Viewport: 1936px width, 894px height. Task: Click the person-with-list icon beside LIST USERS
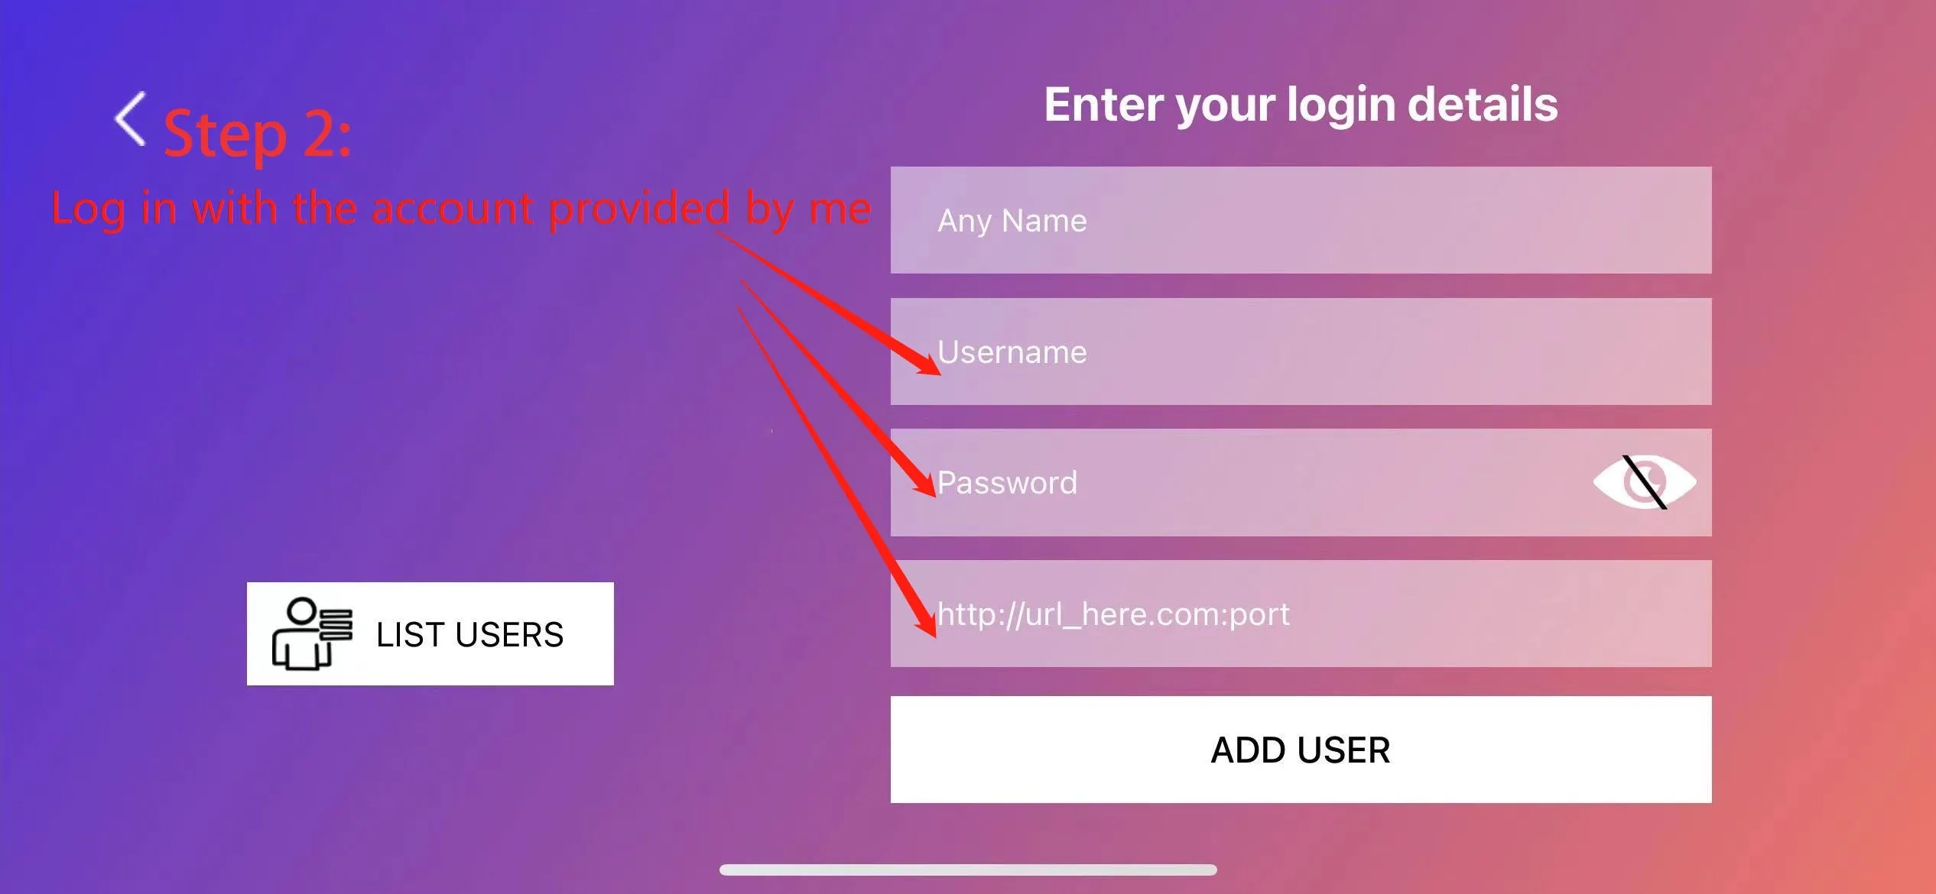(312, 633)
